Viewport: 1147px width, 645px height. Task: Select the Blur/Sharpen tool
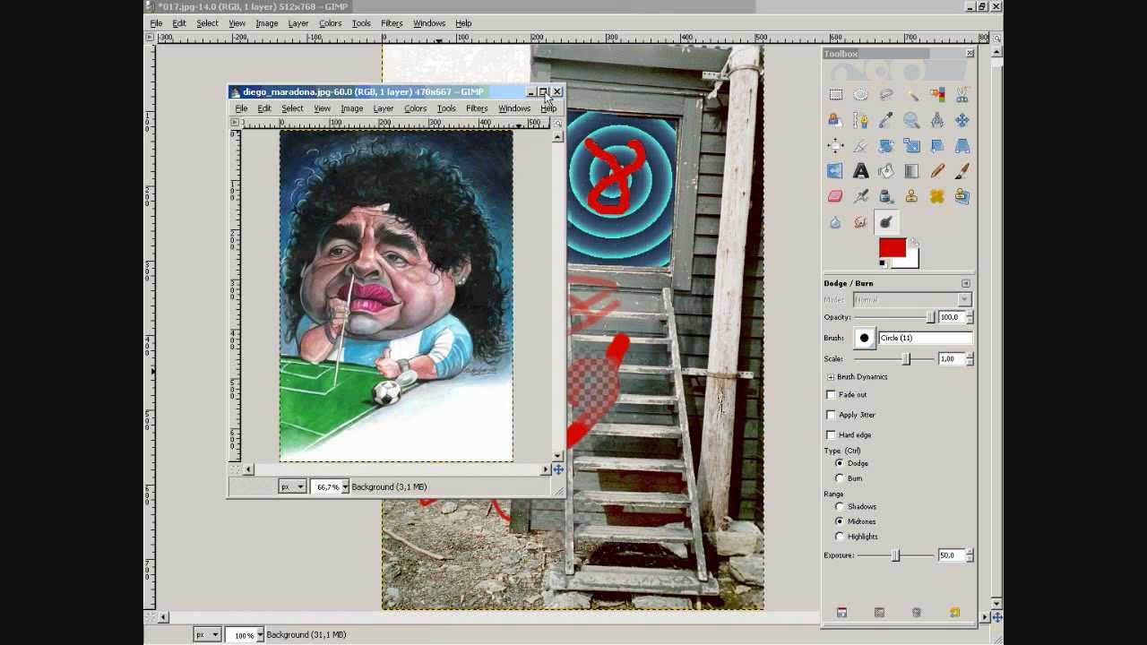click(x=835, y=222)
